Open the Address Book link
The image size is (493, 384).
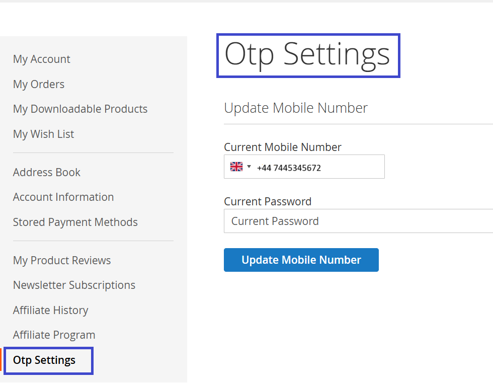47,172
